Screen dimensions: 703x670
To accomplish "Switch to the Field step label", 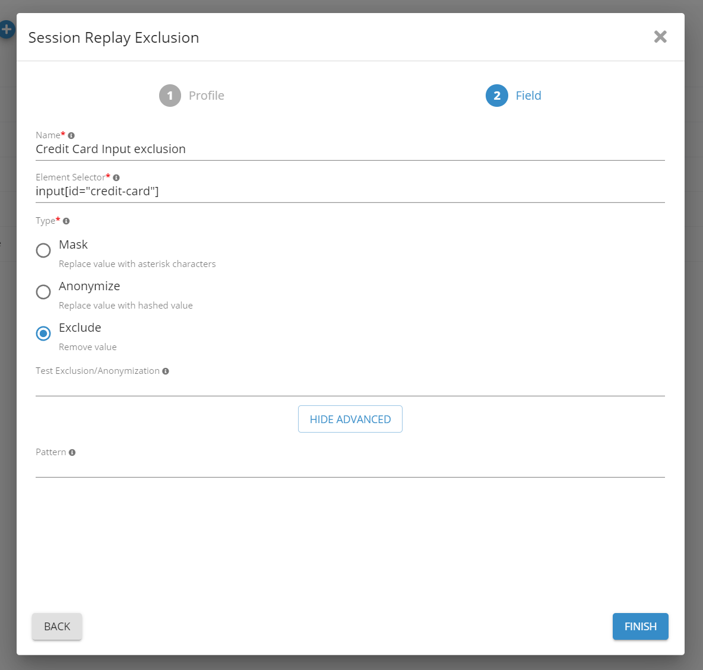I will pos(528,96).
